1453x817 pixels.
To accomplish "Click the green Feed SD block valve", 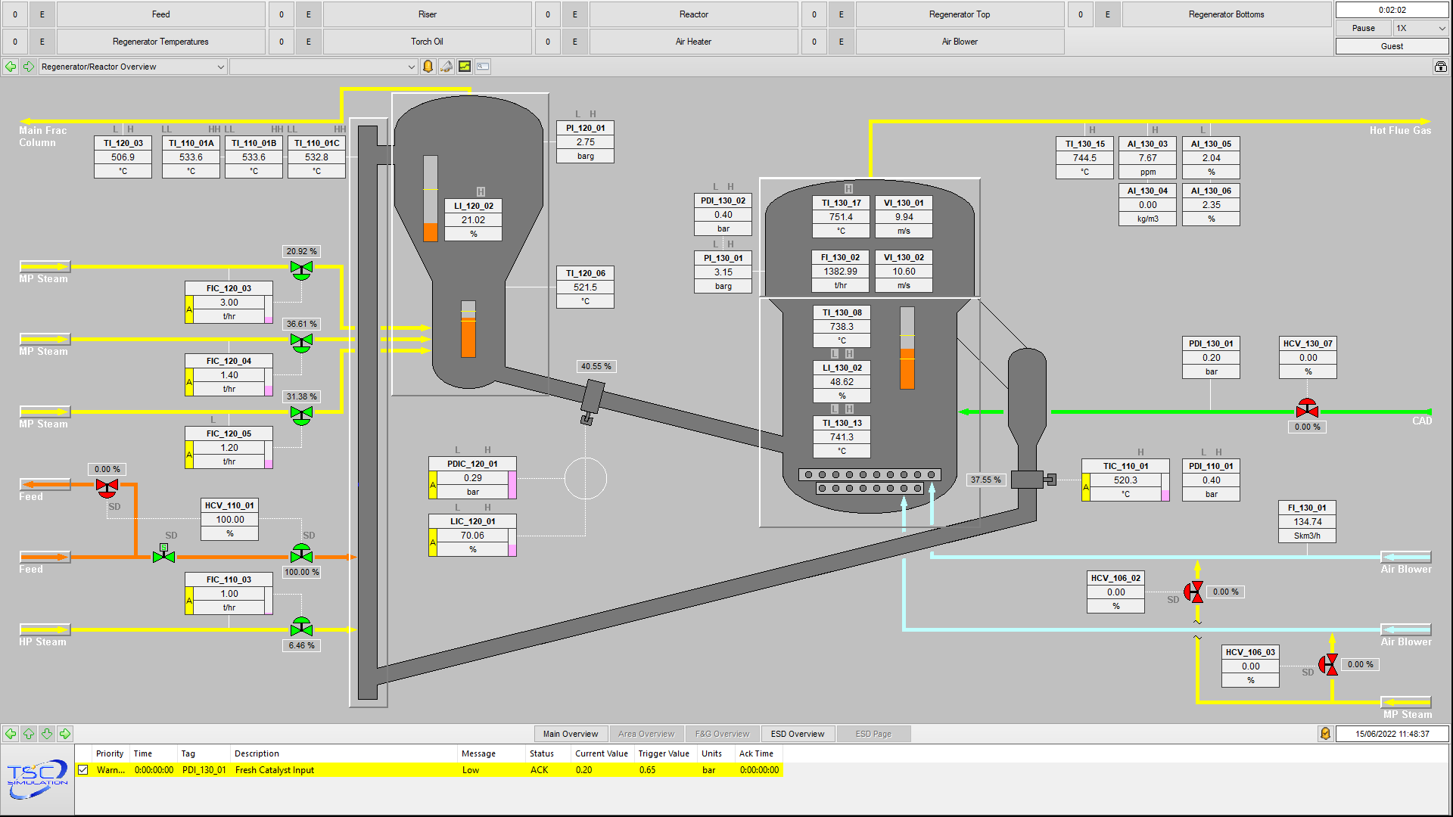I will point(163,555).
